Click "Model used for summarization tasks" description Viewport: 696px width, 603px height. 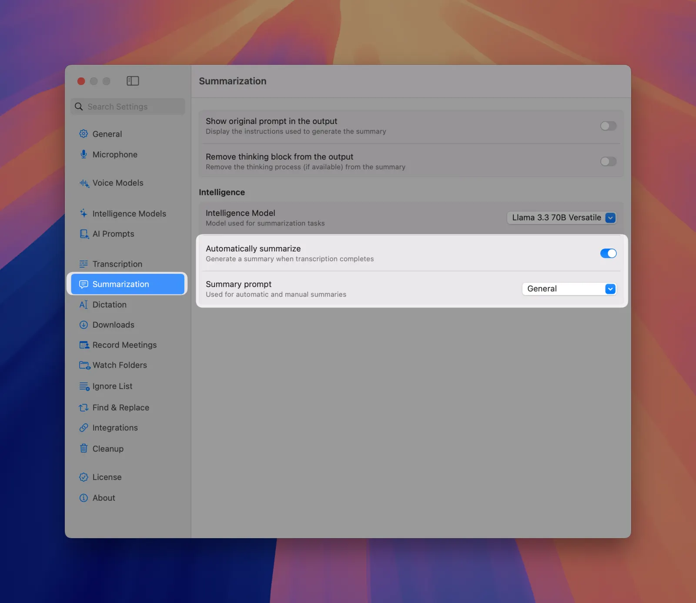point(265,223)
